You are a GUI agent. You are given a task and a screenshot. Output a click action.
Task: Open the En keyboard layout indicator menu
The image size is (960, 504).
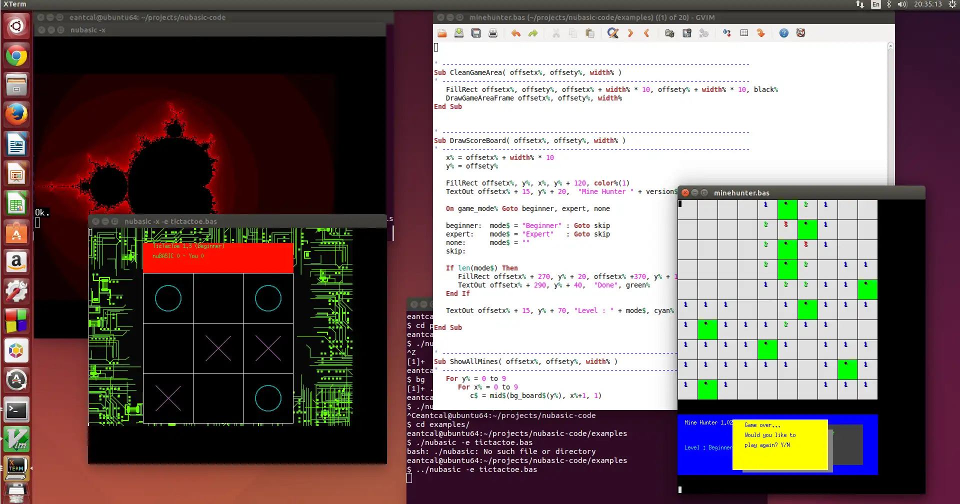pos(875,4)
